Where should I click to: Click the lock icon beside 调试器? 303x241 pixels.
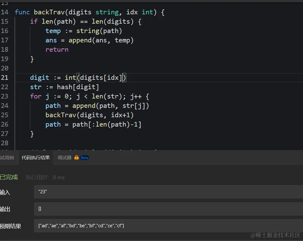point(77,157)
